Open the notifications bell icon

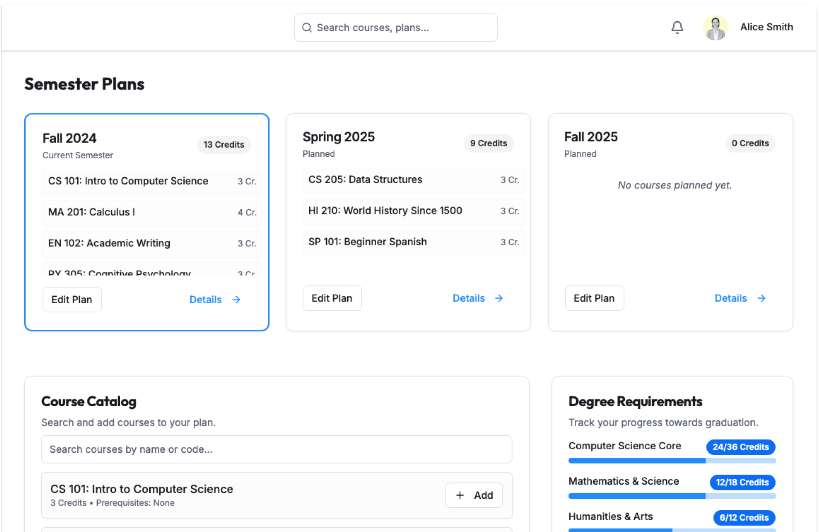pyautogui.click(x=677, y=27)
